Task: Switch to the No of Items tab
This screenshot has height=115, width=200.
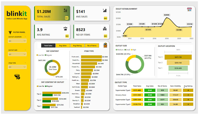Action: (92, 45)
